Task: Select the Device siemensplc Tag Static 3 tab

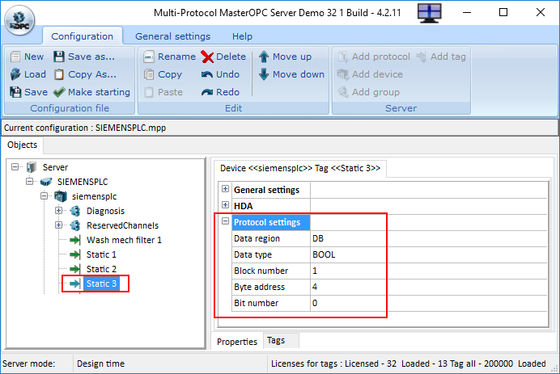Action: coord(300,168)
